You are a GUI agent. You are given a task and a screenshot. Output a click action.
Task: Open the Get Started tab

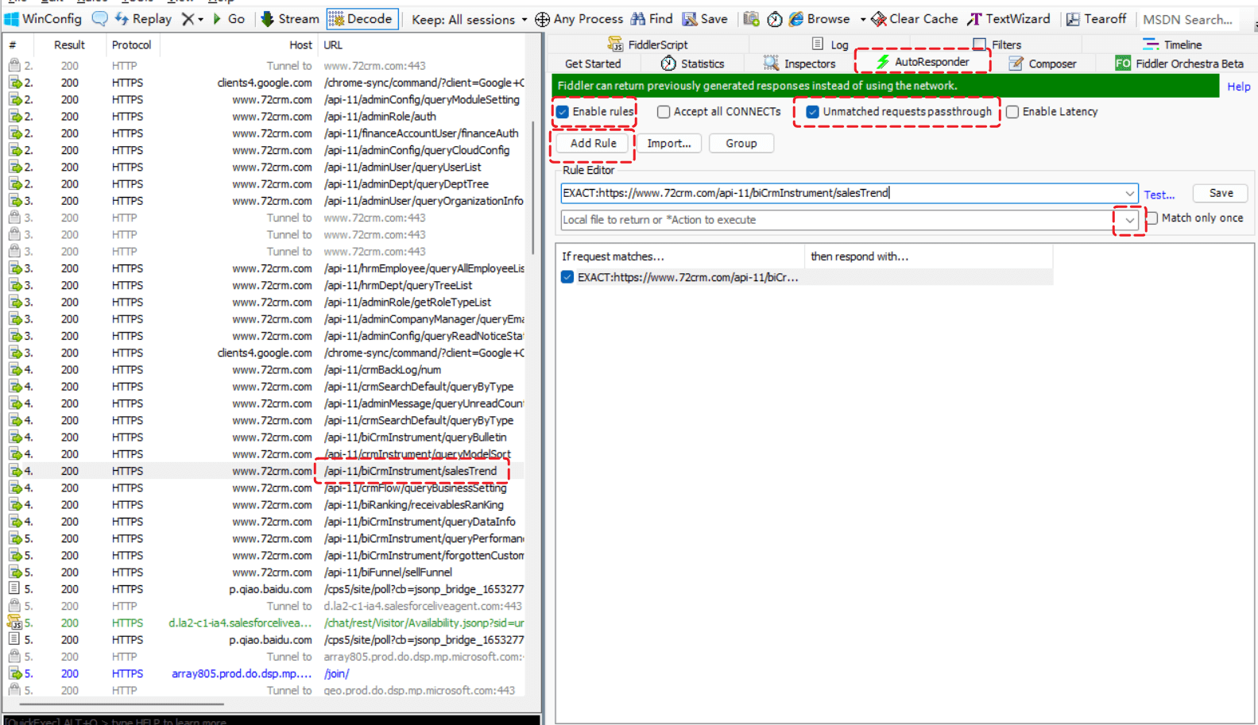tap(593, 64)
